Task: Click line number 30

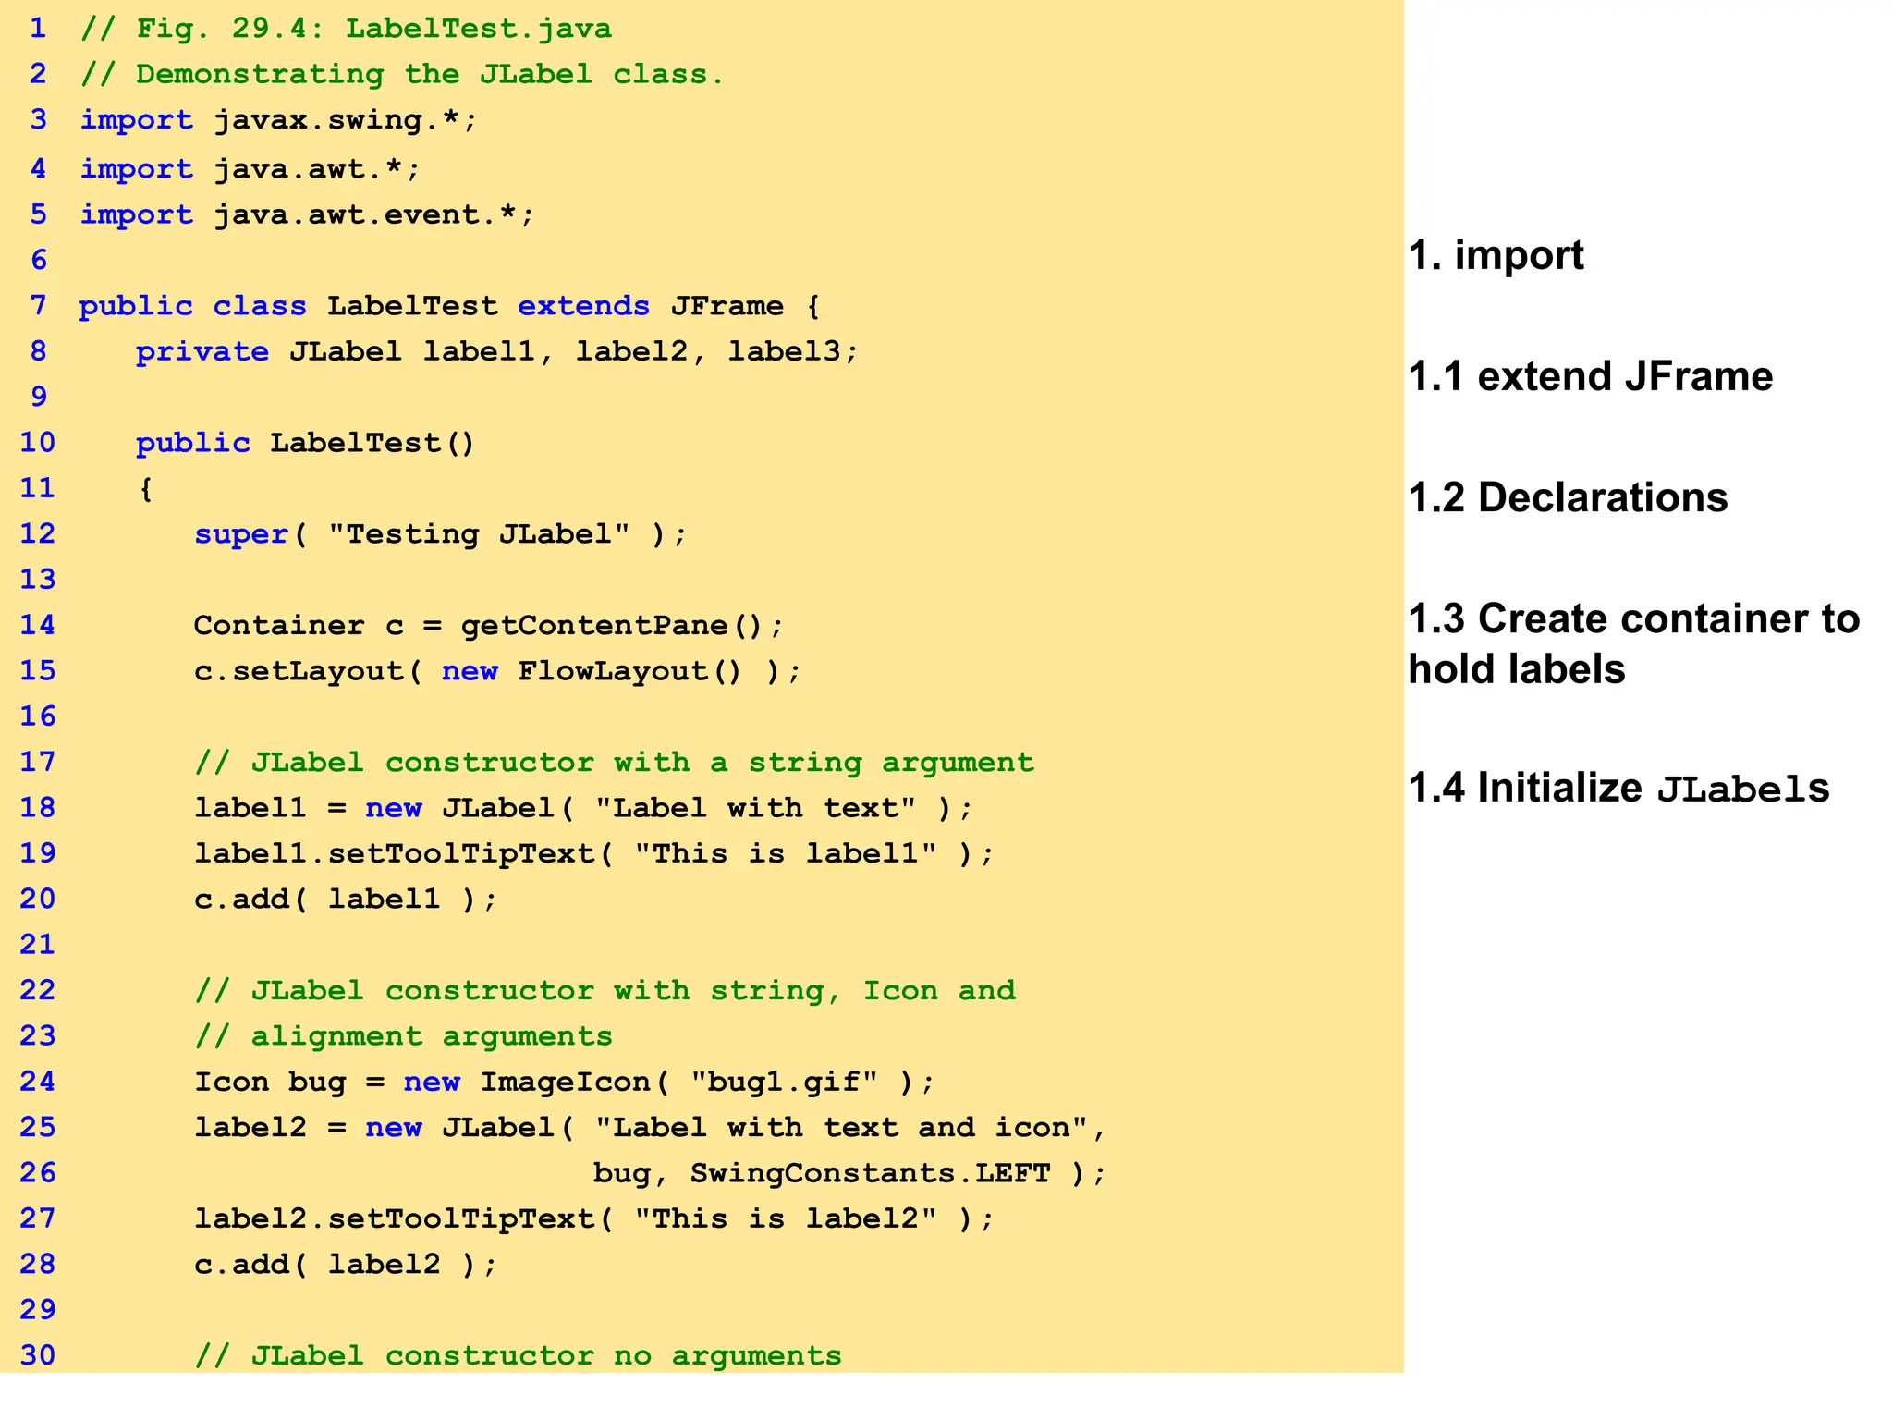Action: [x=38, y=1354]
